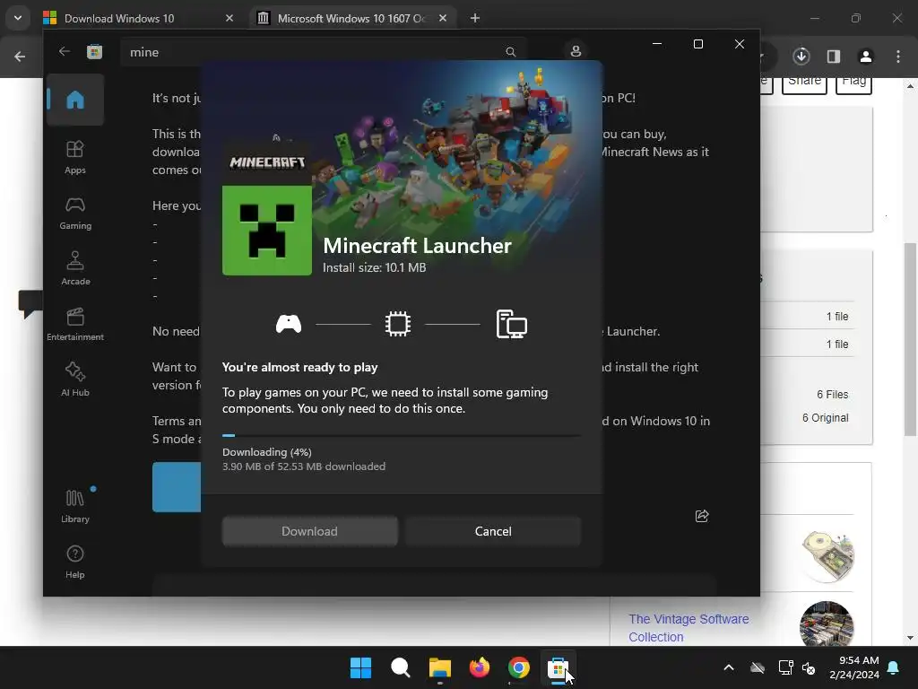
Task: Click the greyed Download button
Action: pos(309,531)
